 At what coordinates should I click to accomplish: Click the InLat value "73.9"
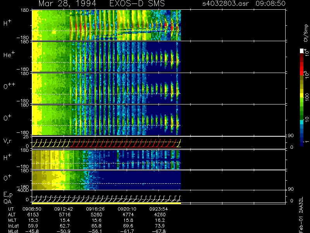click(x=160, y=226)
